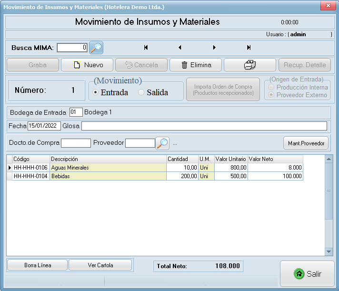Click the Total Neto 108.000 value
Image resolution: width=339 pixels, height=291 pixels.
click(x=227, y=266)
